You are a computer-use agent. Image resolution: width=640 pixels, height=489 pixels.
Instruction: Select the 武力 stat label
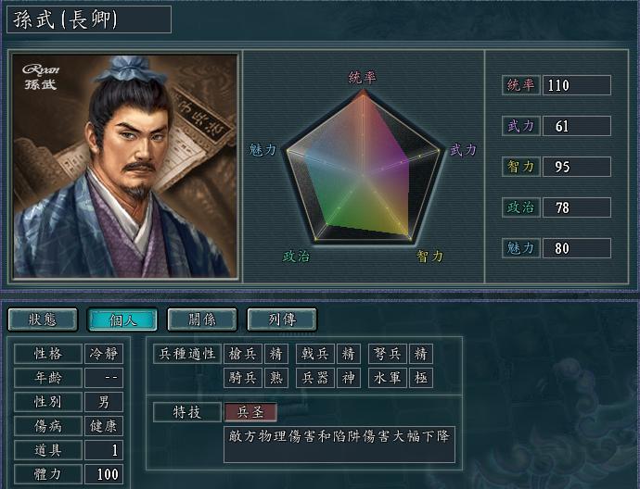point(521,126)
